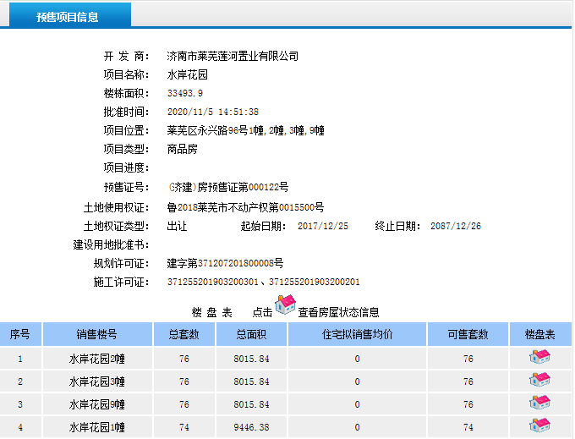Click project name 水岸花园 value
The image size is (575, 439).
[x=188, y=74]
